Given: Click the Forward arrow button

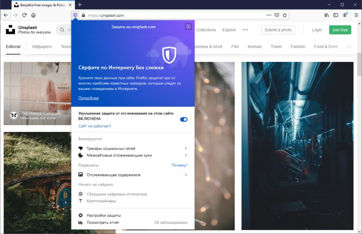Looking at the screenshot, I should pyautogui.click(x=15, y=15).
